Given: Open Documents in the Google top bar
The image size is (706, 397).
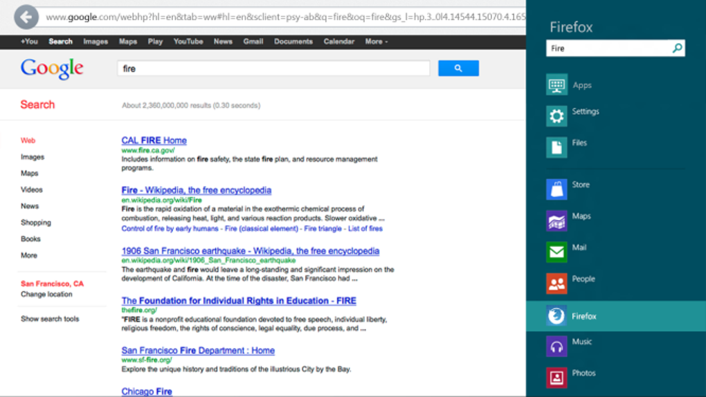Looking at the screenshot, I should (x=293, y=41).
